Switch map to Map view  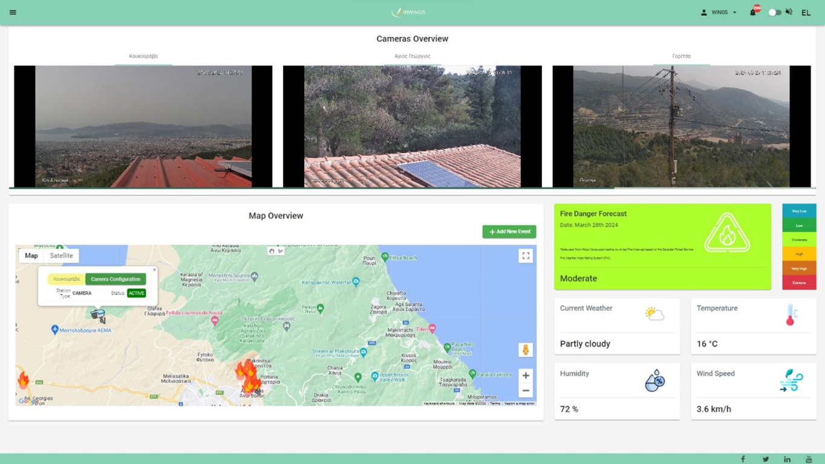pyautogui.click(x=31, y=256)
